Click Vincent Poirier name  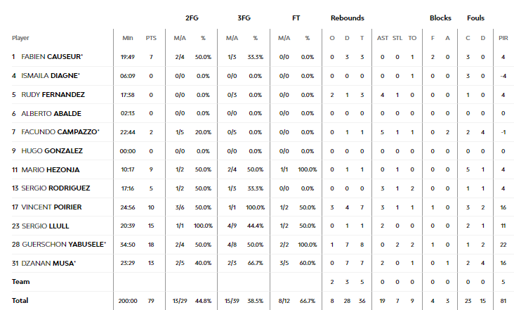point(51,207)
